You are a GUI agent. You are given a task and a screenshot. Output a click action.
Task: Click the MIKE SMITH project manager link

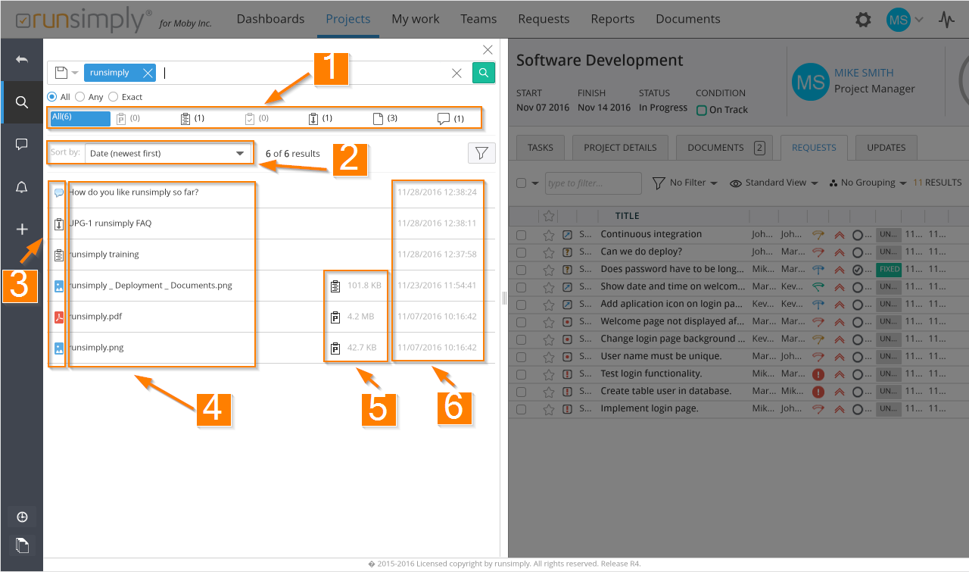click(864, 73)
